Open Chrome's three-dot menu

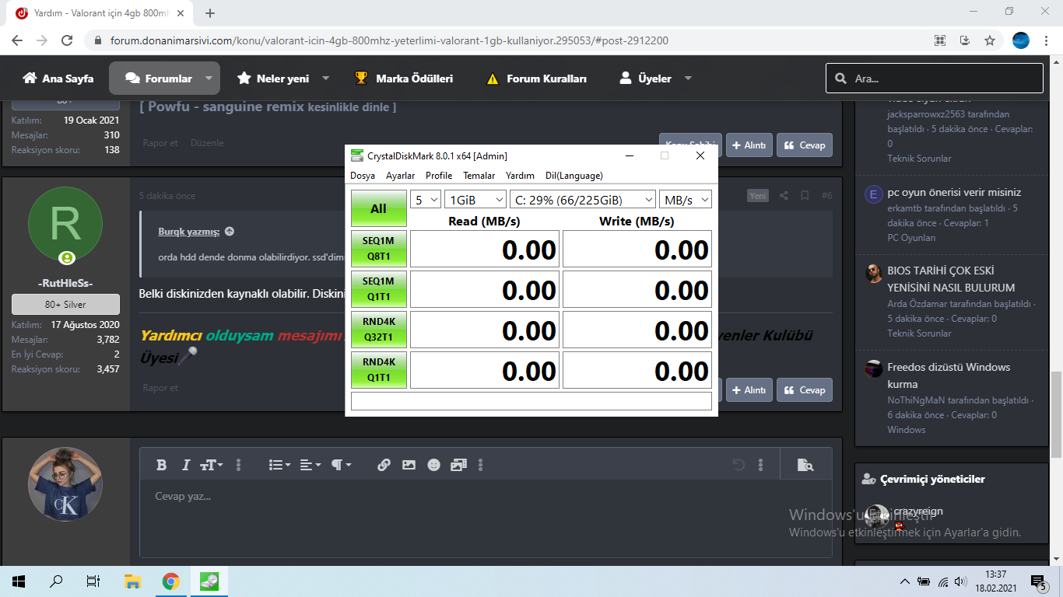pyautogui.click(x=1047, y=40)
